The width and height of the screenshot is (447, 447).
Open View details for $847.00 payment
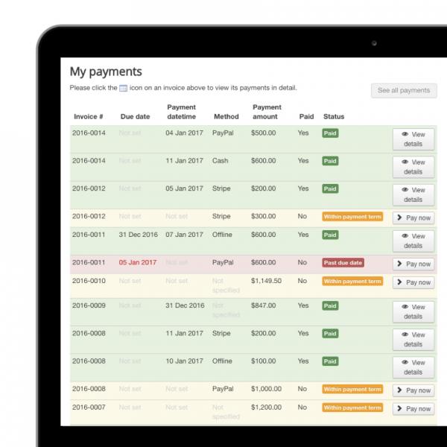tap(413, 312)
